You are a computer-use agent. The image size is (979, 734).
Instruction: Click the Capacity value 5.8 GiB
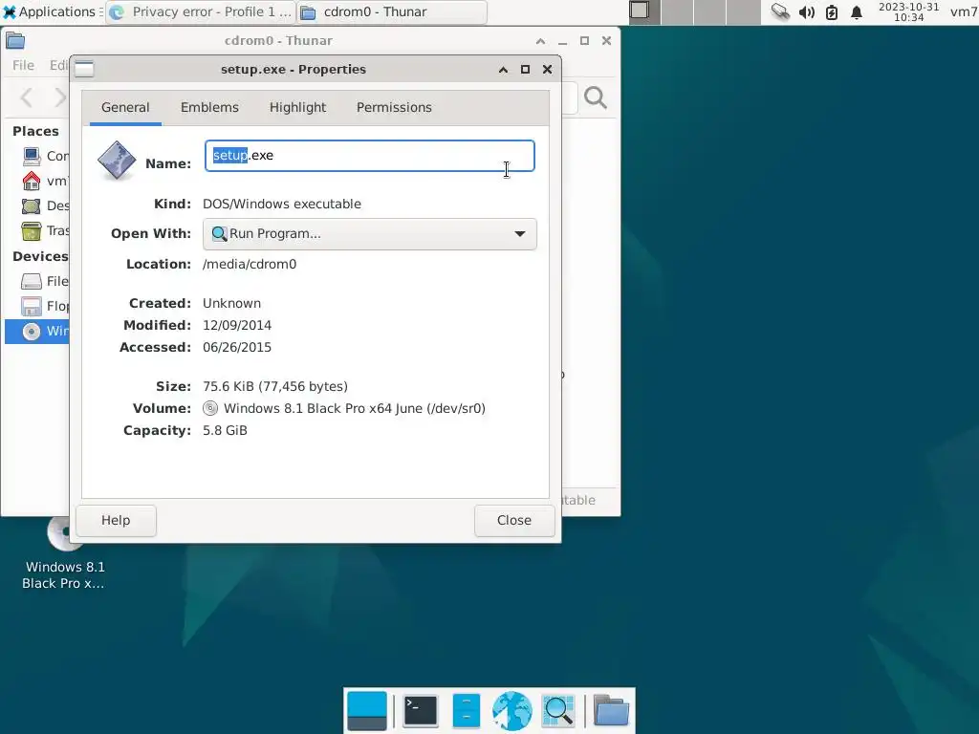pos(226,431)
